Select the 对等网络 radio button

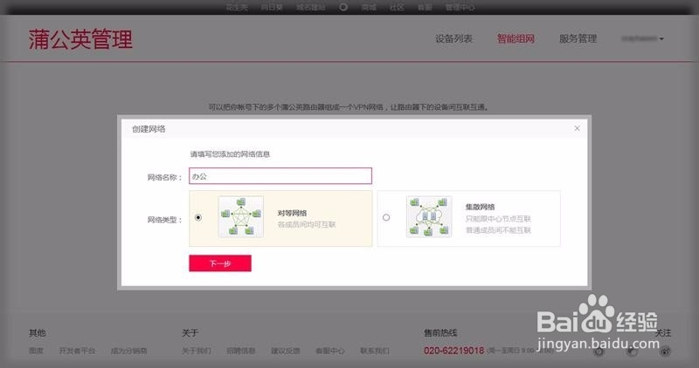click(198, 217)
